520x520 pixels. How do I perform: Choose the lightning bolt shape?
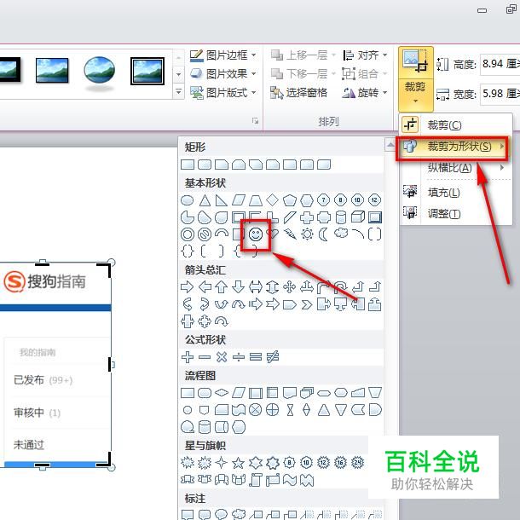tap(290, 234)
